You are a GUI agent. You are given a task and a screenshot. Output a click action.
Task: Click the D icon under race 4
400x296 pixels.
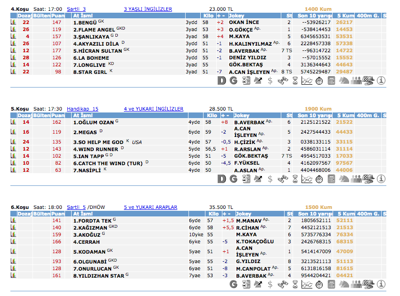pos(221,81)
